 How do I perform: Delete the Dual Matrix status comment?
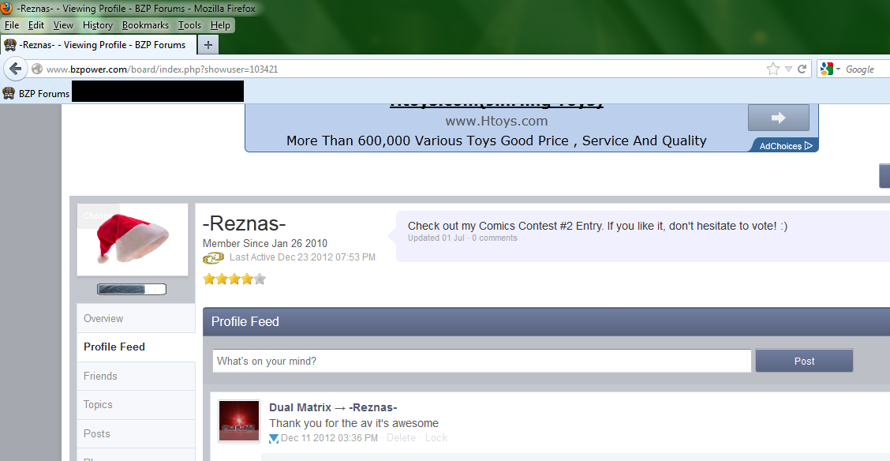pos(401,438)
